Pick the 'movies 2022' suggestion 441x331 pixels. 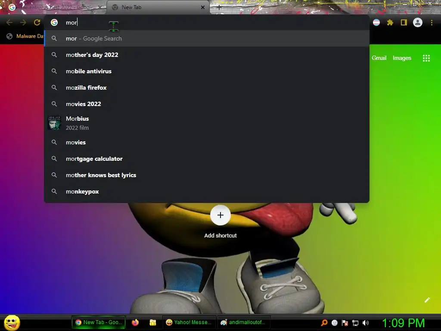point(207,104)
